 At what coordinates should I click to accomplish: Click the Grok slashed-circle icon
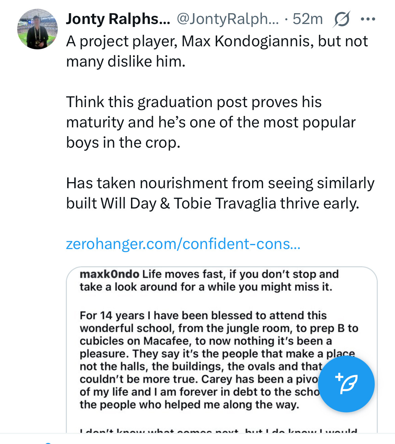click(341, 19)
